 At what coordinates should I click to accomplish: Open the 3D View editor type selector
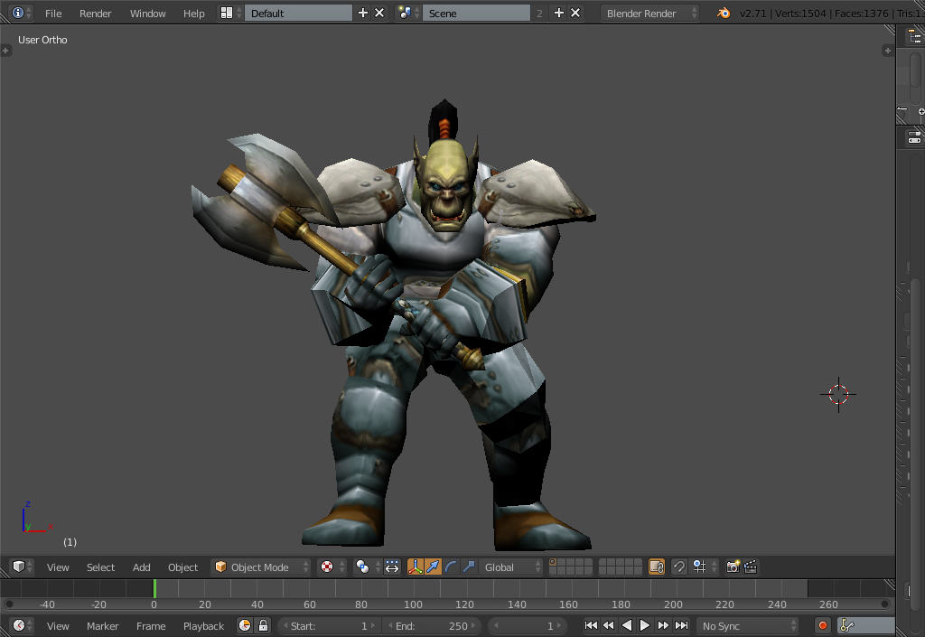click(x=22, y=567)
